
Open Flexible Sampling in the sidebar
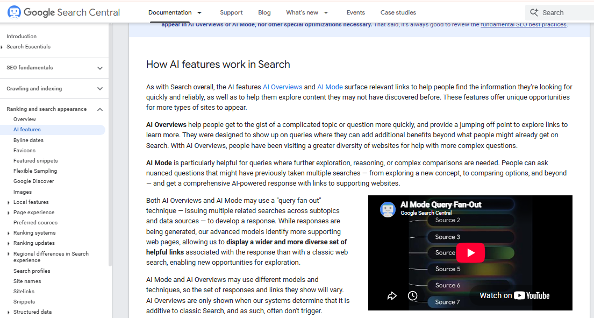[x=35, y=171]
